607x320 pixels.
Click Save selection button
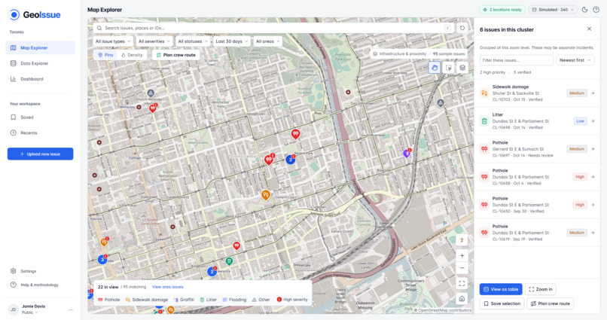point(502,303)
